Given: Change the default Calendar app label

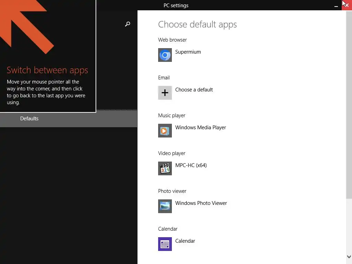Looking at the screenshot, I should pos(185,241).
